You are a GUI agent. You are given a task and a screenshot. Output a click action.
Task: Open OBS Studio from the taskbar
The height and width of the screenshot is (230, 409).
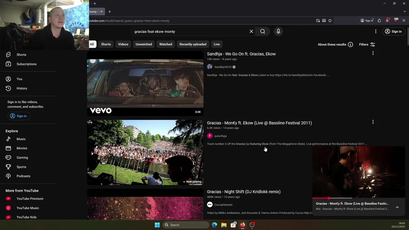(252, 225)
